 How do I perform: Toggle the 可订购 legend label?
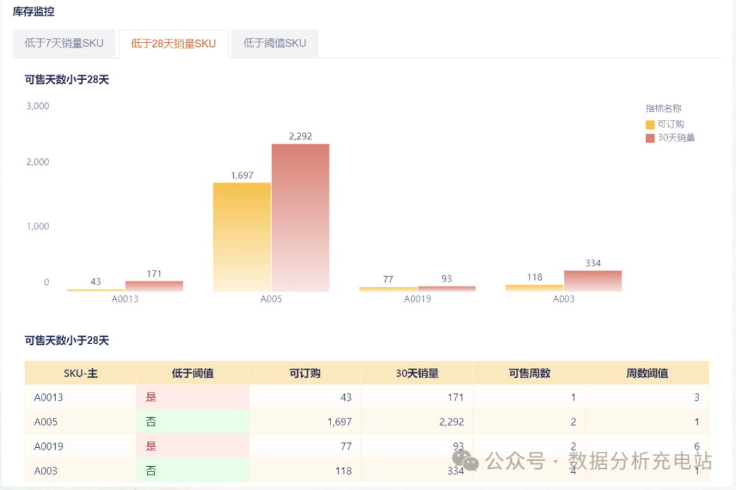671,125
